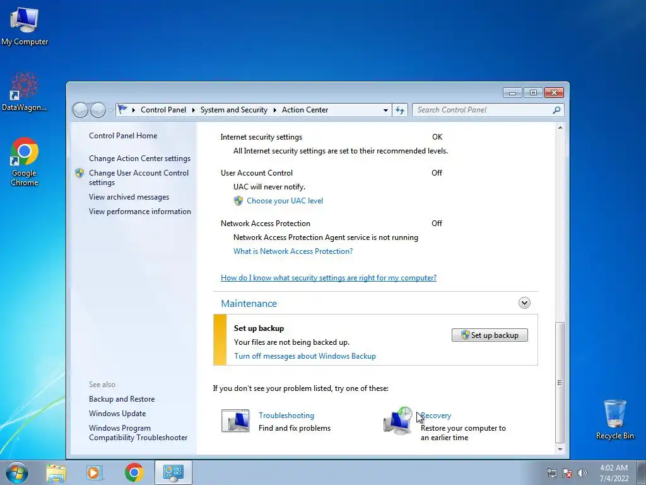Open the address bar history dropdown
This screenshot has height=485, width=646.
click(385, 110)
